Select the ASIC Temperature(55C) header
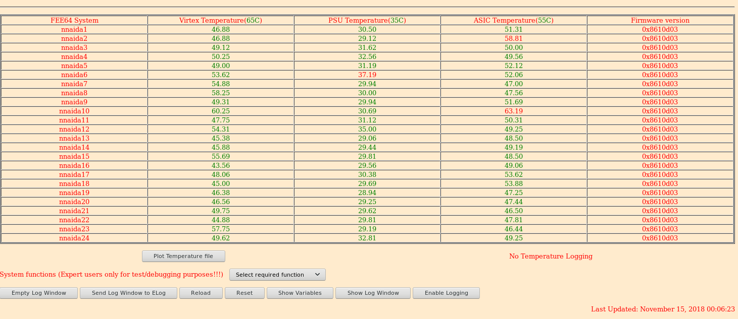This screenshot has width=738, height=319. 514,21
